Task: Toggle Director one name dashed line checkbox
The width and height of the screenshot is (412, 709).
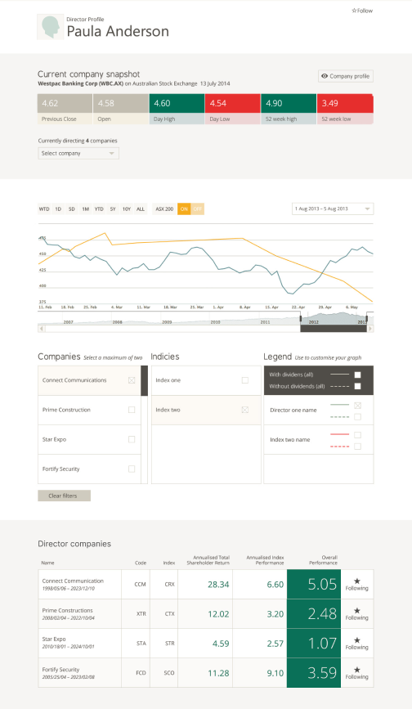Action: (358, 417)
